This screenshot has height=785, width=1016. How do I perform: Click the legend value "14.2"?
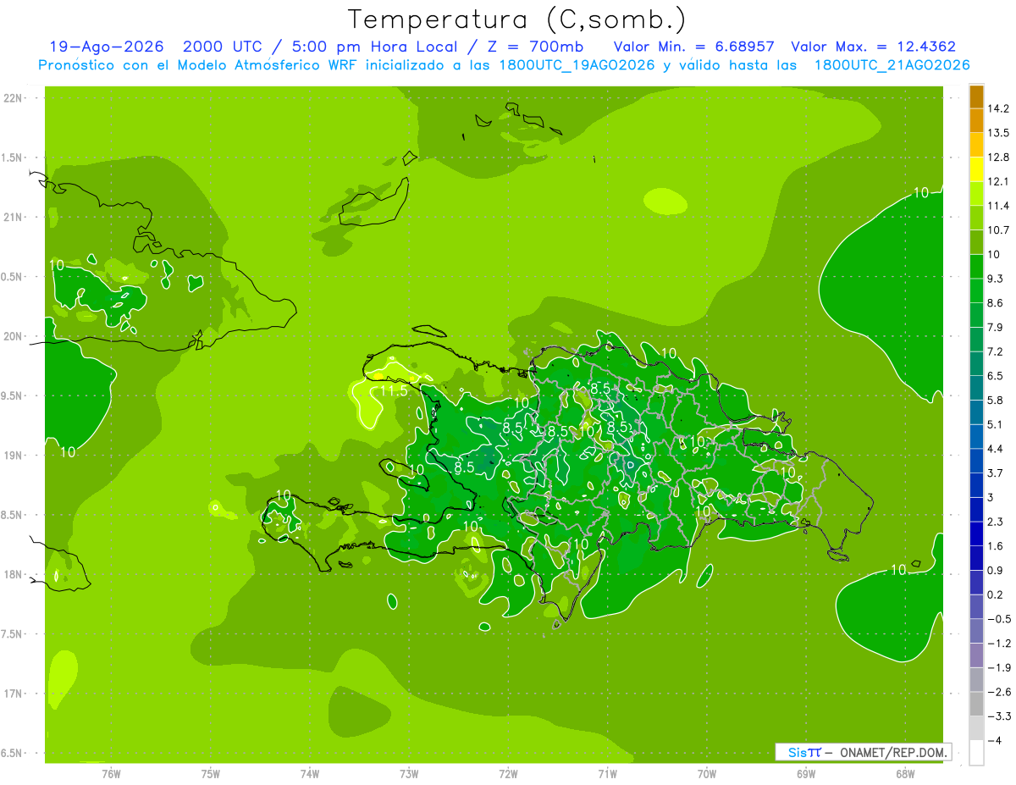point(998,108)
